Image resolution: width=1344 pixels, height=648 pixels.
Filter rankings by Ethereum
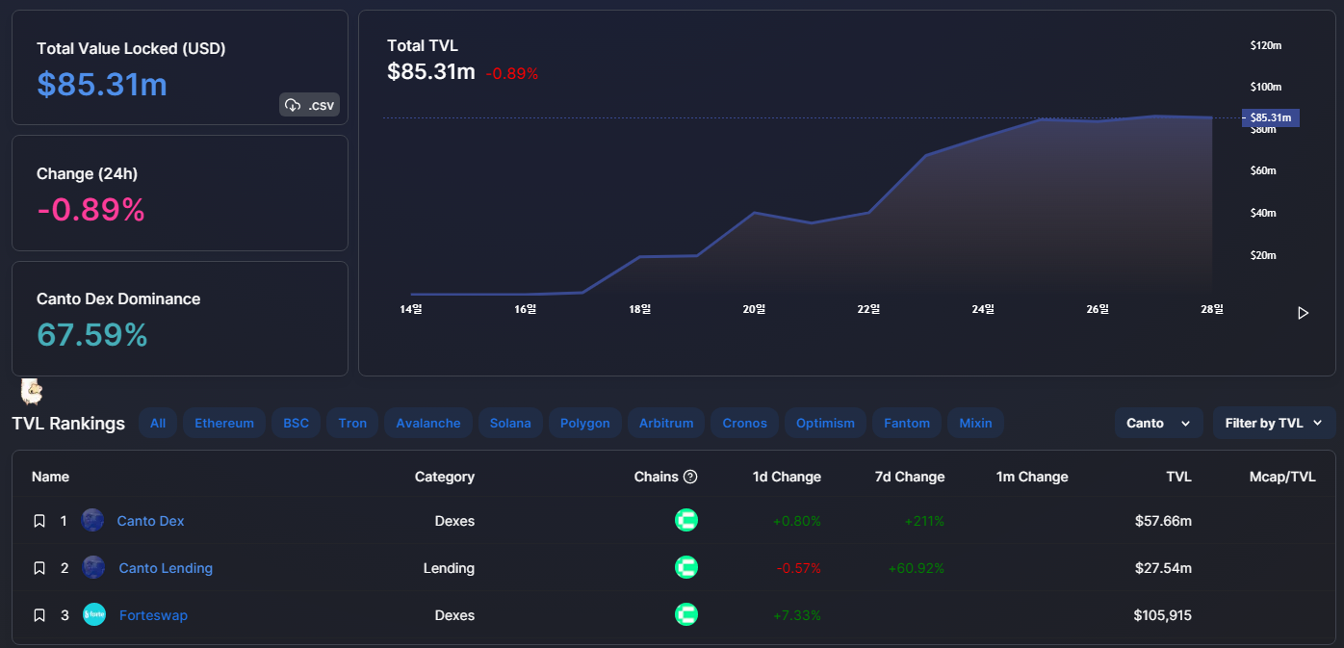(x=224, y=423)
